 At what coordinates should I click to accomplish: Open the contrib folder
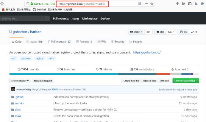point(19,103)
